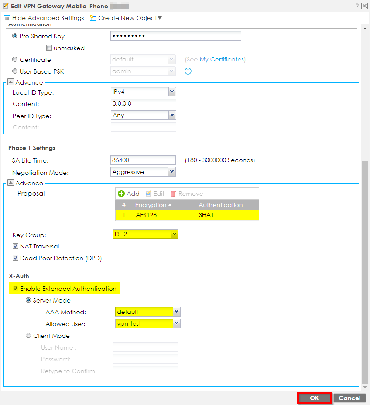Click the green Add proposal icon
This screenshot has height=405, width=370.
[x=121, y=194]
